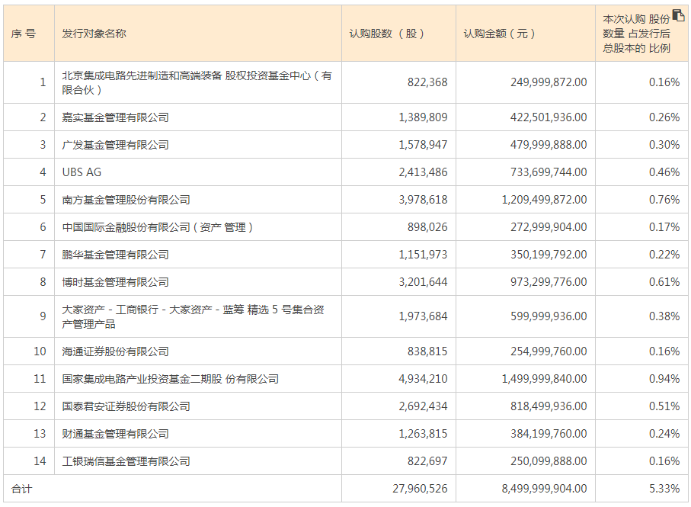Click 博时基金管理有限公司 name cell
Screen dimensions: 691x507
coord(198,282)
